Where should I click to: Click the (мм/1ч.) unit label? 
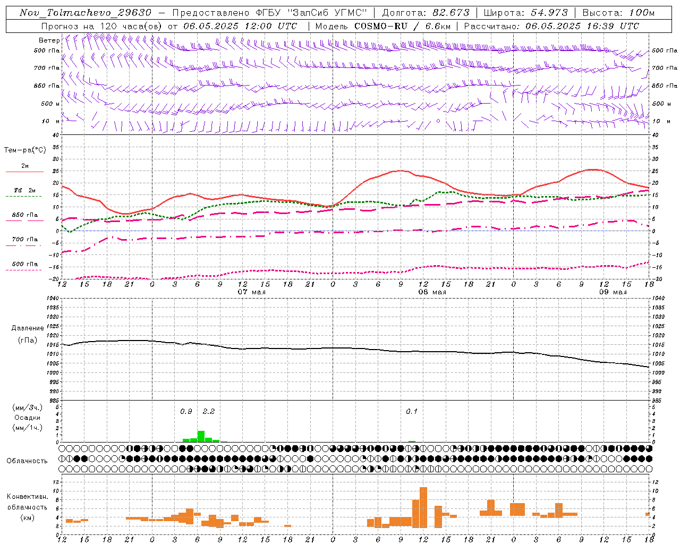[x=27, y=428]
